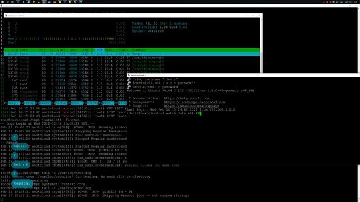The width and height of the screenshot is (360, 202).
Task: Open the ubuntu.com/advantage support link
Action: tap(191, 106)
